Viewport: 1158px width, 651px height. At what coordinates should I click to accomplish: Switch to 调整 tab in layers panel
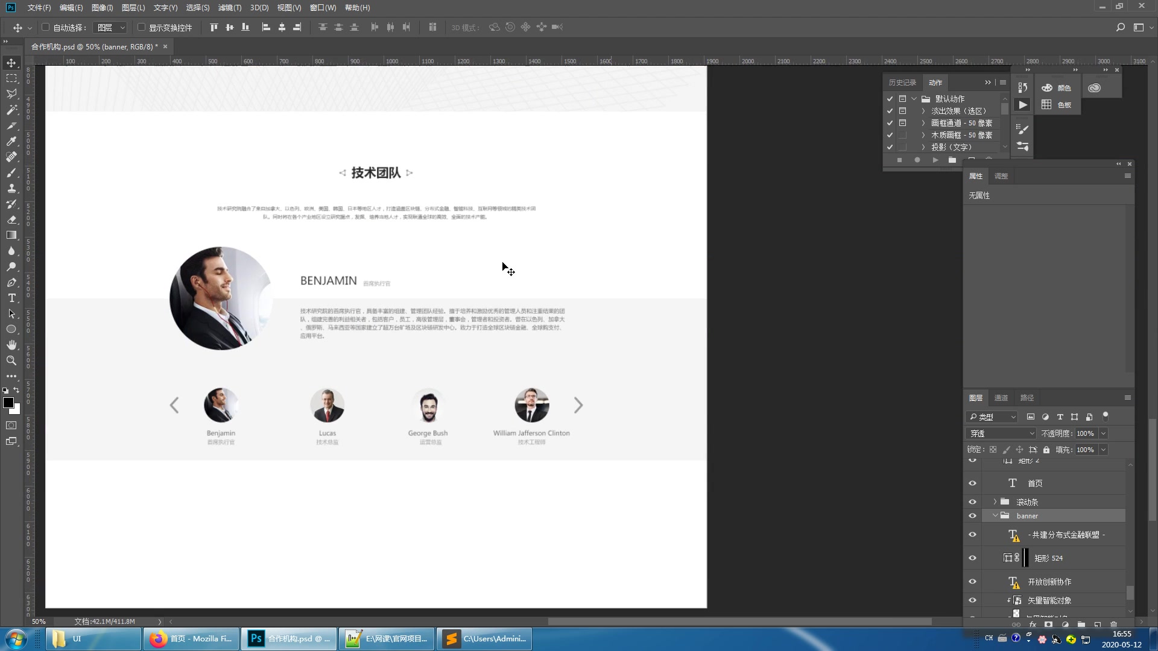[x=1001, y=175]
